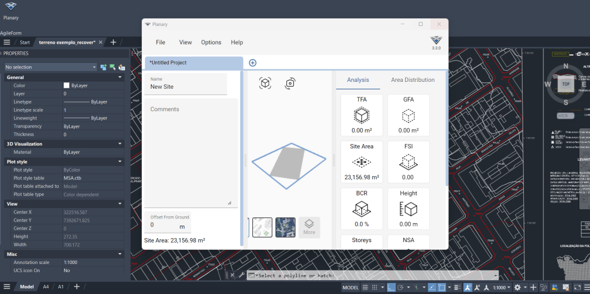This screenshot has height=294, width=590.
Task: Click the 3D cube view icon in Planary
Action: pyautogui.click(x=265, y=83)
